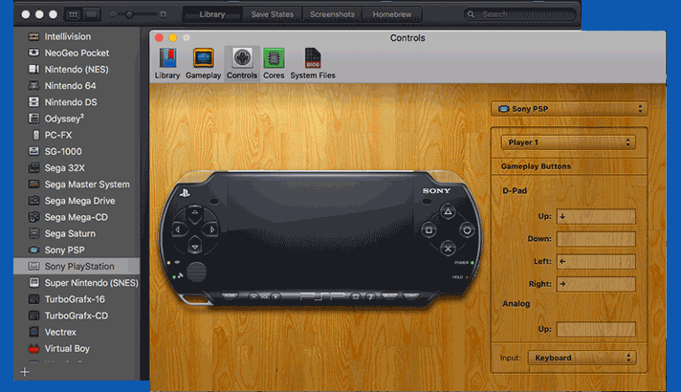Viewport: 681px width, 392px height.
Task: Click the Sony PSP sidebar icon
Action: click(x=33, y=250)
